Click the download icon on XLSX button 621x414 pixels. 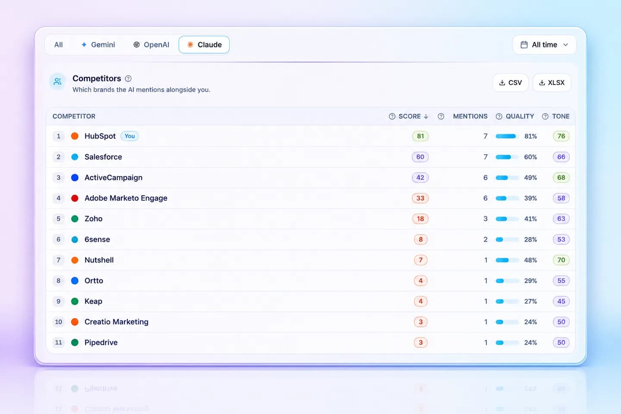tap(542, 83)
